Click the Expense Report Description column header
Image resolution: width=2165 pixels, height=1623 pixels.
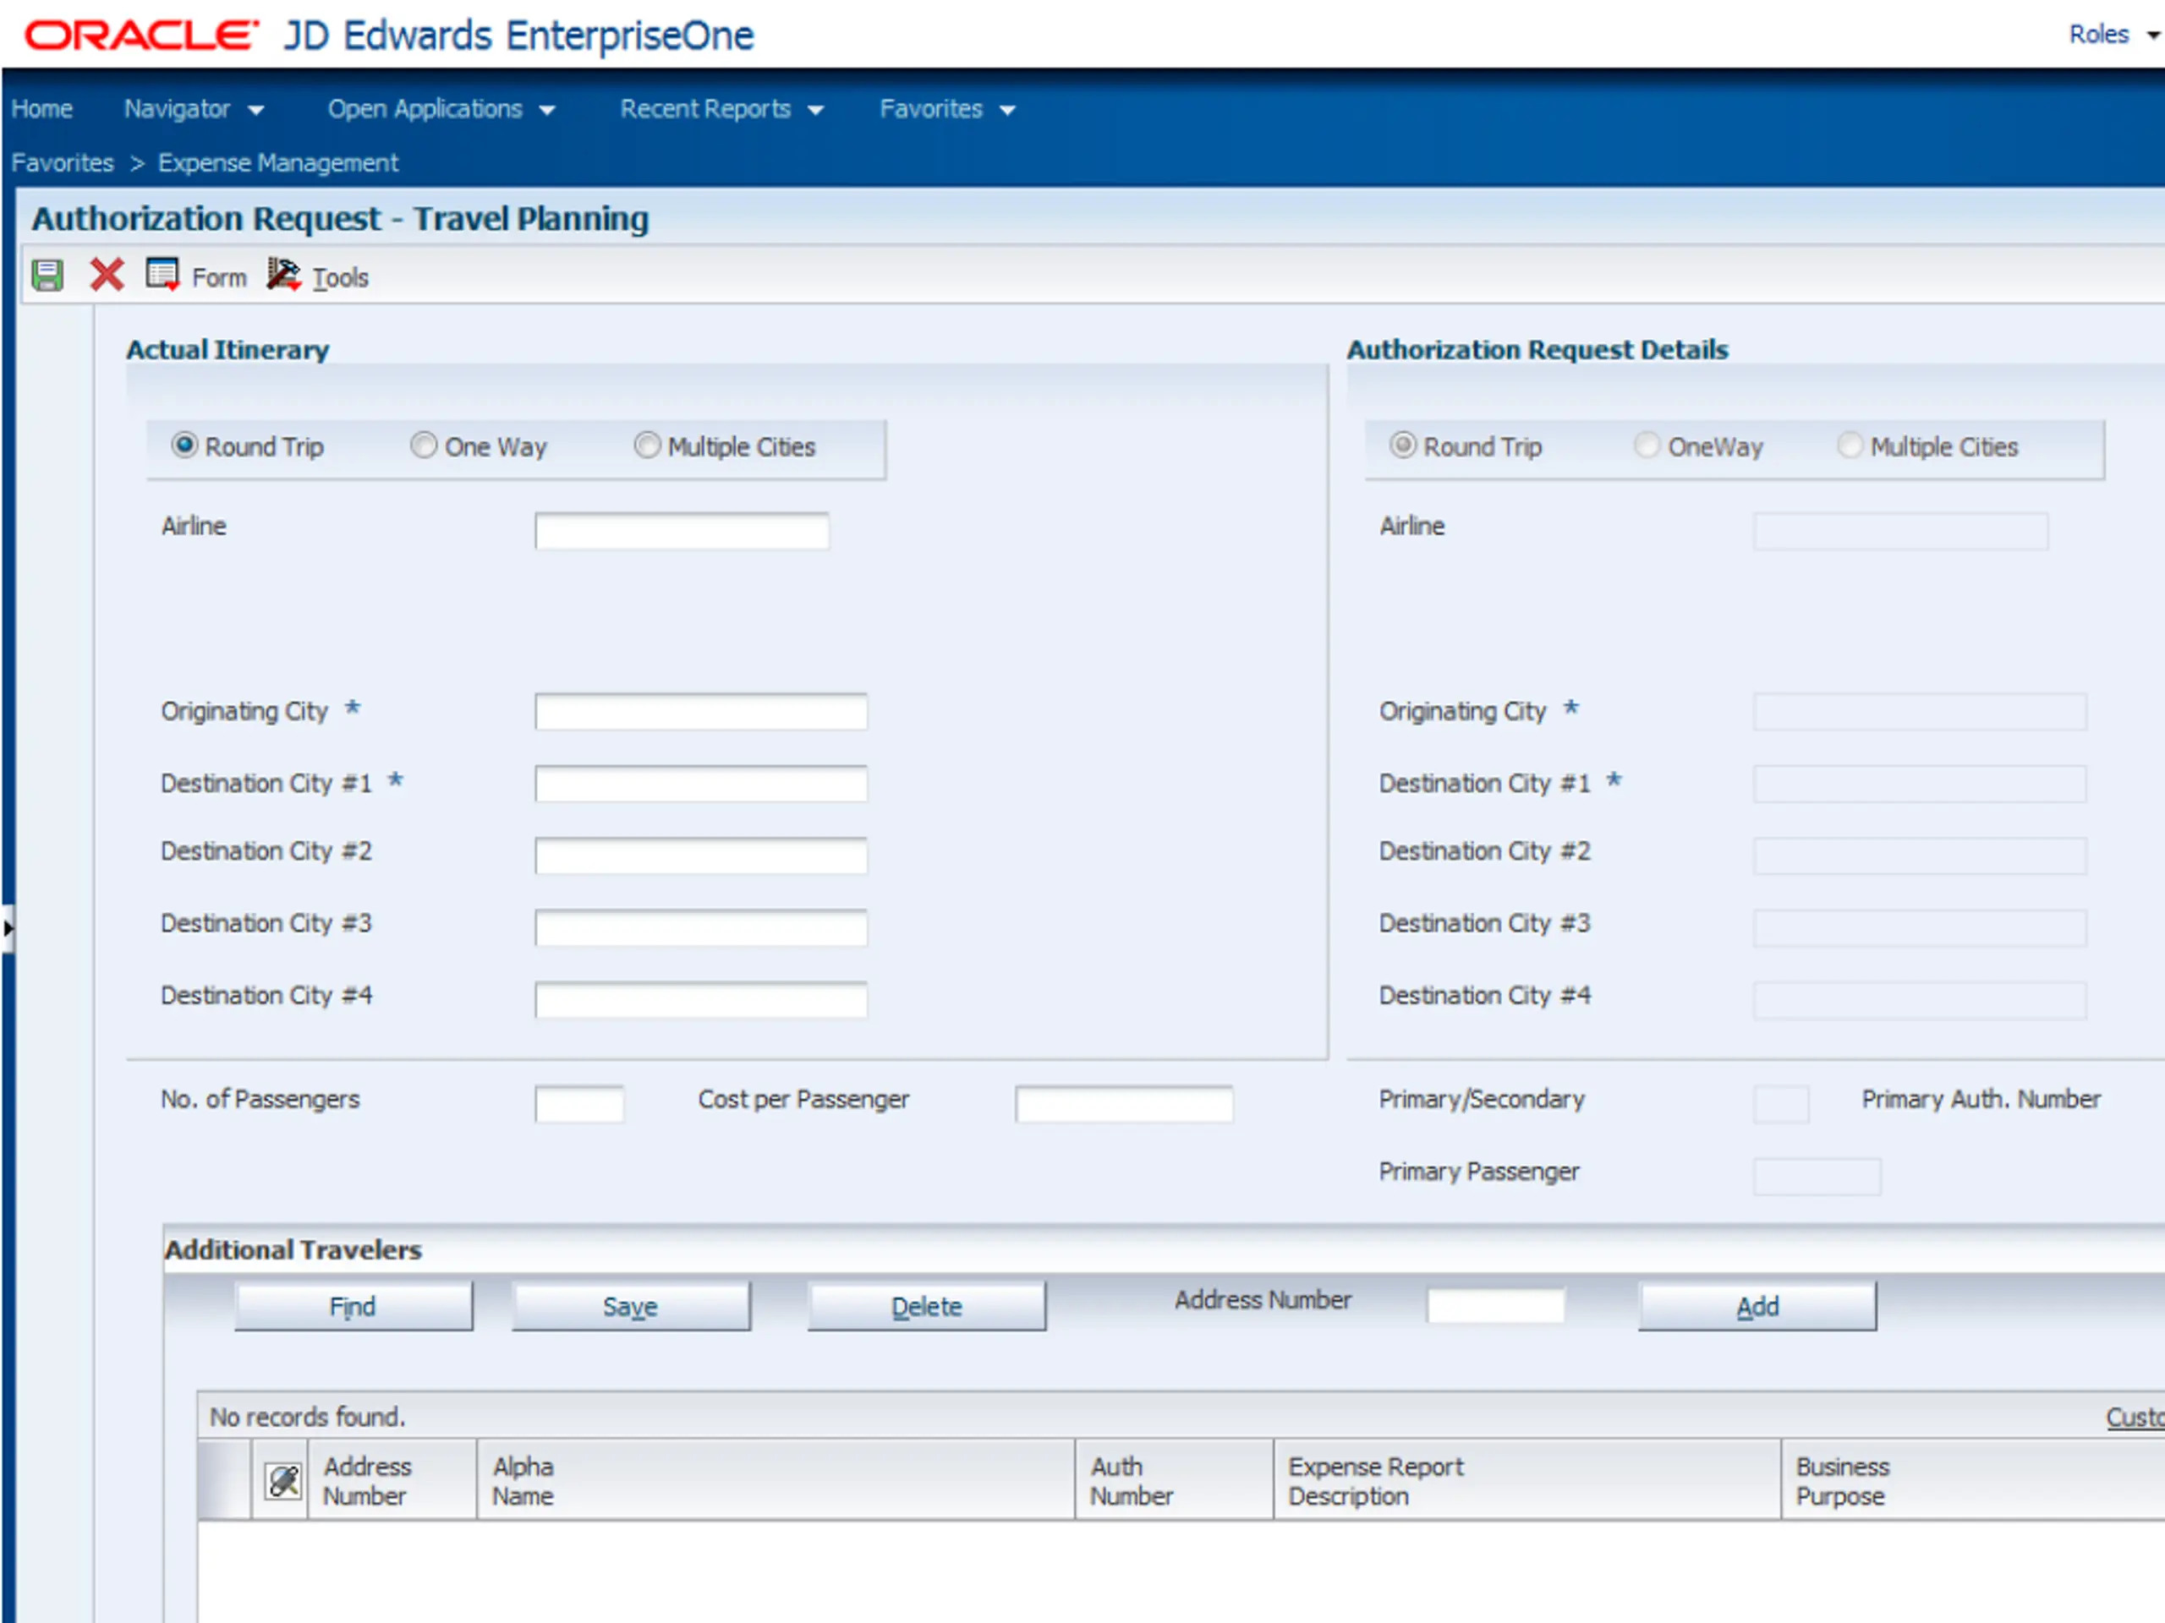pyautogui.click(x=1526, y=1480)
